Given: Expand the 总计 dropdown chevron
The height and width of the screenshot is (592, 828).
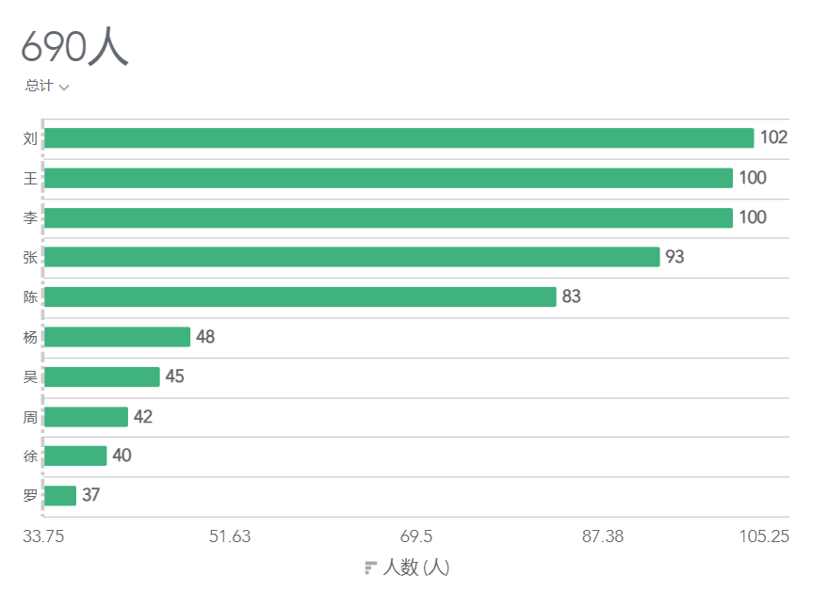Looking at the screenshot, I should tap(64, 87).
